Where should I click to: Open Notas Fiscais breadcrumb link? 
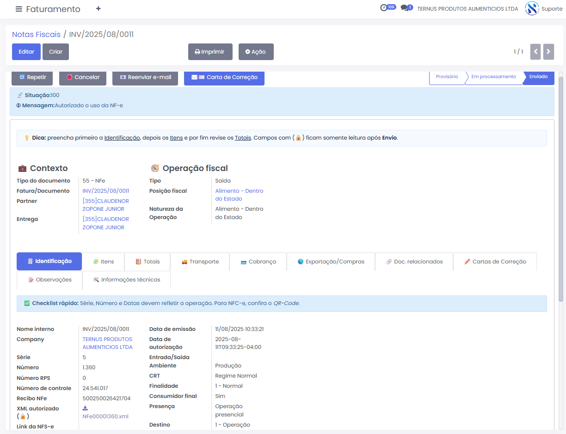point(36,34)
